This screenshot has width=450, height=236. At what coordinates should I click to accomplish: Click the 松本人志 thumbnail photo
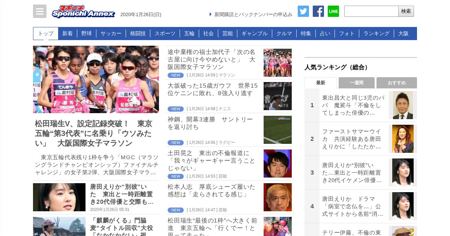point(277,197)
